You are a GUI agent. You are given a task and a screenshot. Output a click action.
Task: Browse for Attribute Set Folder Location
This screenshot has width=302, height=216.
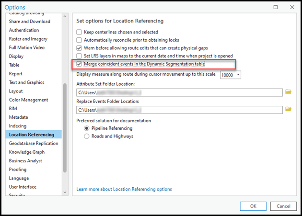point(288,91)
